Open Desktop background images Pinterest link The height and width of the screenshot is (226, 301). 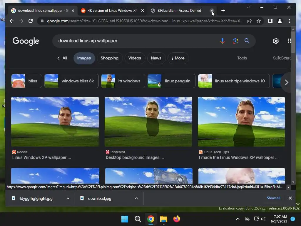(x=135, y=157)
